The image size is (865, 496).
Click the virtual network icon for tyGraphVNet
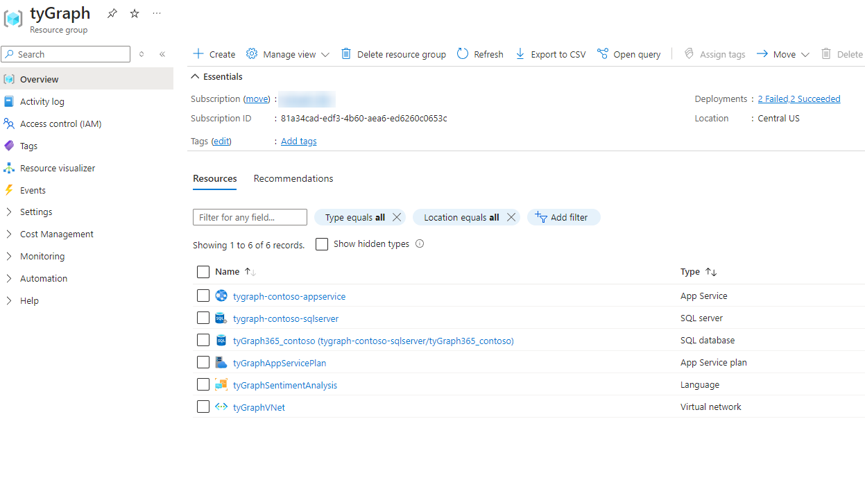tap(221, 407)
